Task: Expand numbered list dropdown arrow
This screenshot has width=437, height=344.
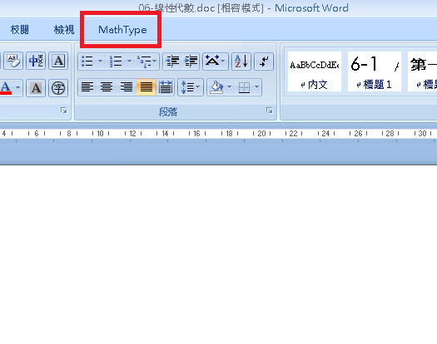Action: (x=129, y=61)
